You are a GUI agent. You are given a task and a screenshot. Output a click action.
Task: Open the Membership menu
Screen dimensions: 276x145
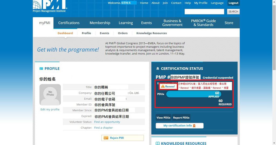[100, 23]
